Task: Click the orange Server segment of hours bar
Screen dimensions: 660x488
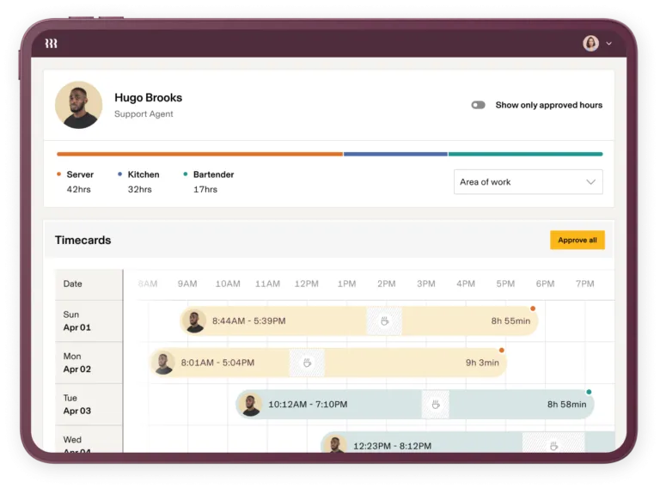Action: pyautogui.click(x=199, y=154)
